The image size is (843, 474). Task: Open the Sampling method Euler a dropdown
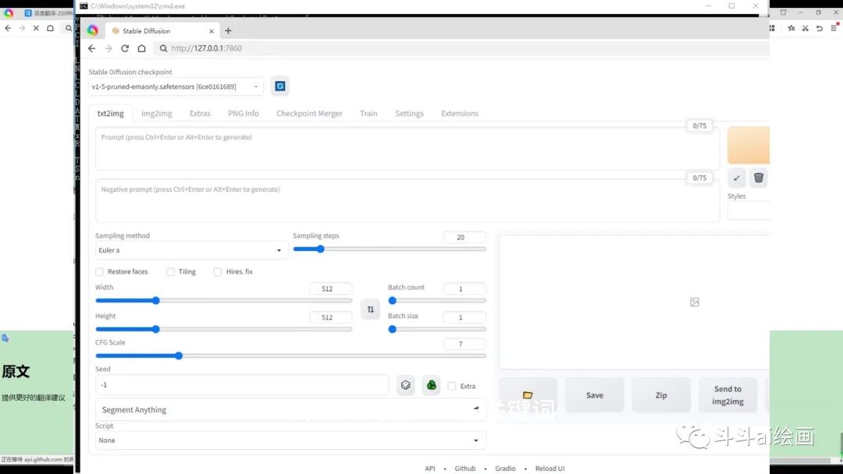pos(191,250)
